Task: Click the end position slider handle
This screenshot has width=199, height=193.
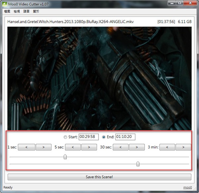Action: tap(138, 164)
